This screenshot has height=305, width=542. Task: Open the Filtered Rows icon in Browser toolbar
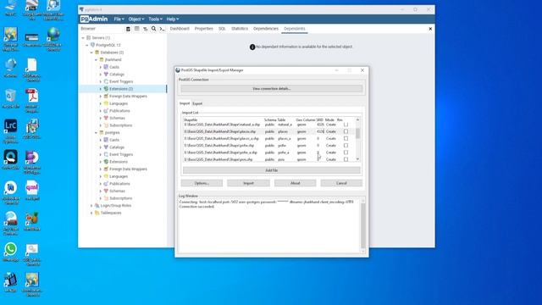point(145,29)
